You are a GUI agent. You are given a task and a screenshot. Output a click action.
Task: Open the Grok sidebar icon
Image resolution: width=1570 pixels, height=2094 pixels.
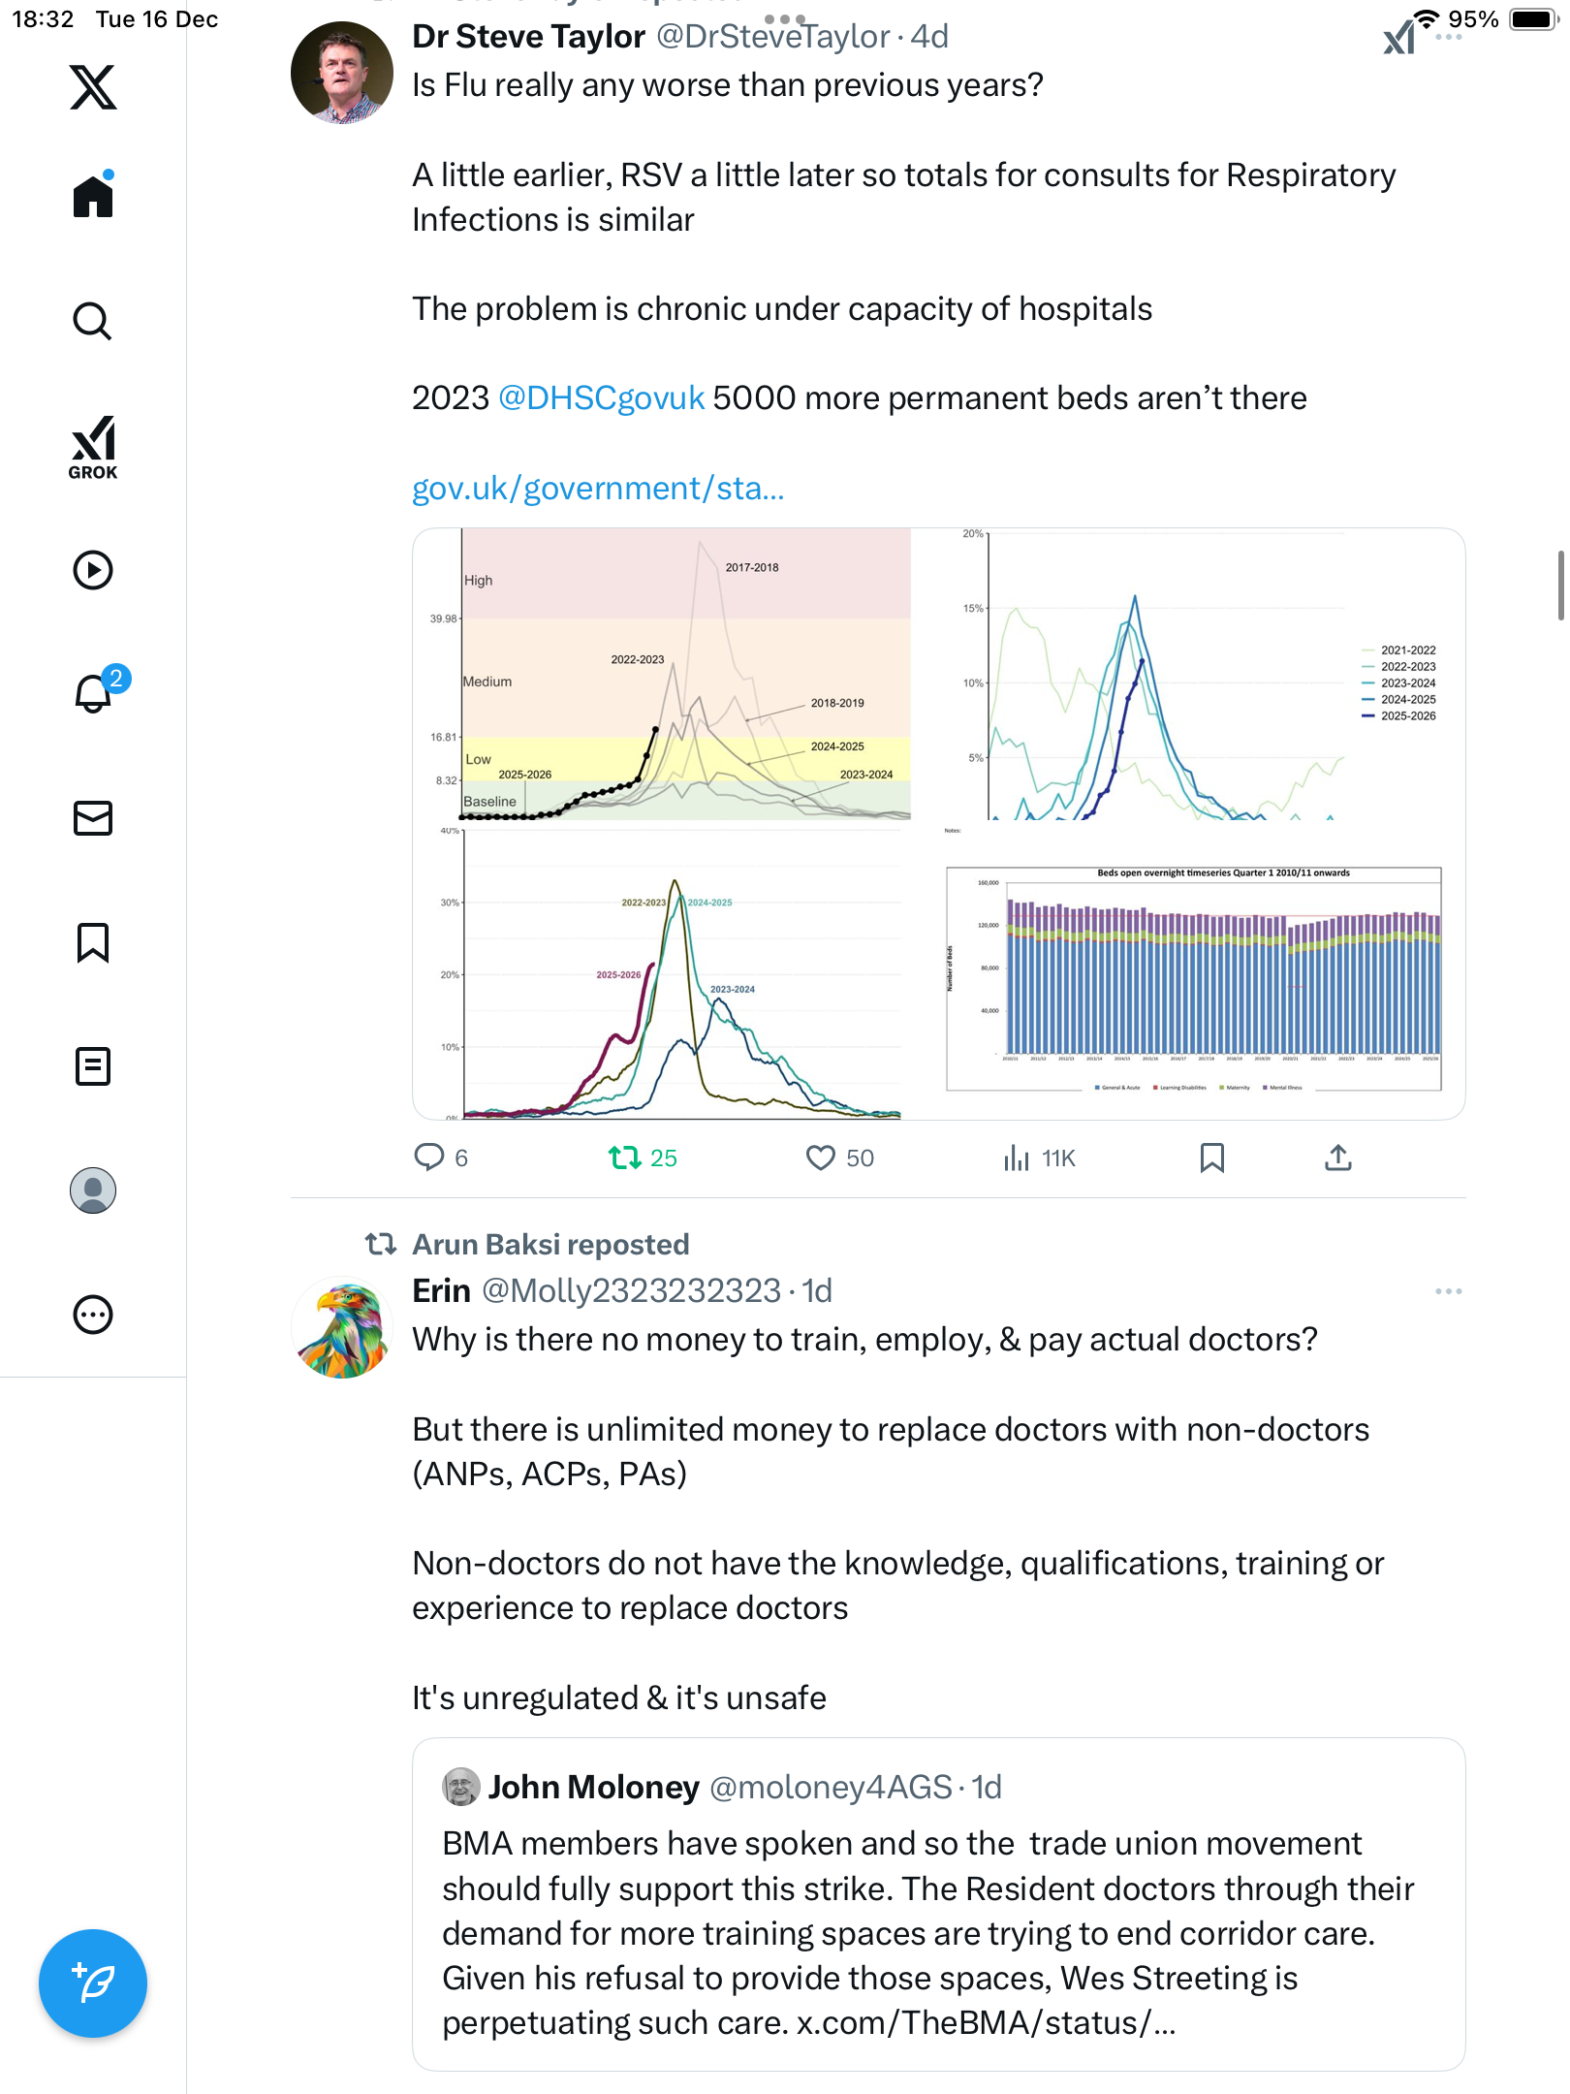[93, 447]
